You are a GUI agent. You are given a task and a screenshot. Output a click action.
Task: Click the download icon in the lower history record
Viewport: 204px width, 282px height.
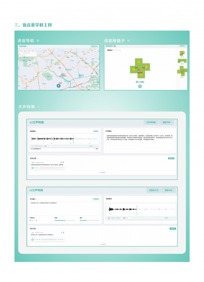pyautogui.click(x=61, y=232)
